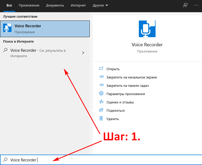
Task: Open the three-dots options menu
Action: point(196,5)
